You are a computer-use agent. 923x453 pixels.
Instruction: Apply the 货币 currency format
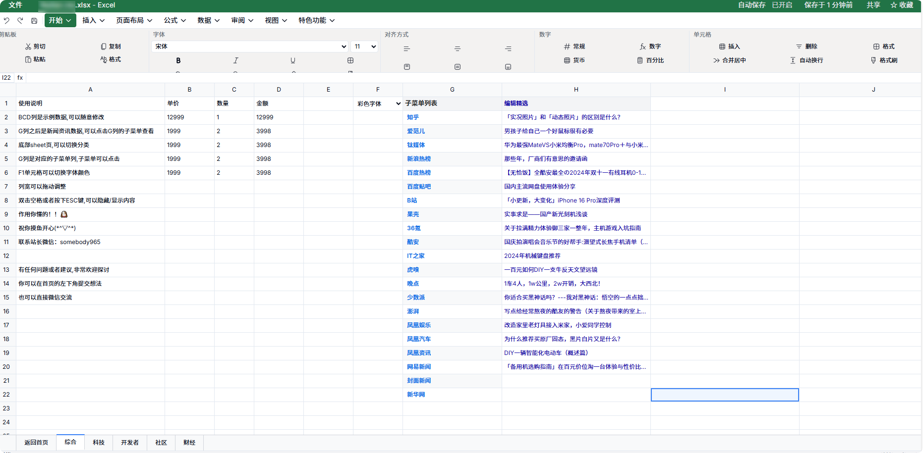(574, 60)
